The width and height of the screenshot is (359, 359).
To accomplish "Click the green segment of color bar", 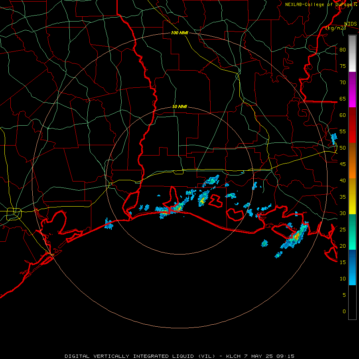I will tap(352, 232).
